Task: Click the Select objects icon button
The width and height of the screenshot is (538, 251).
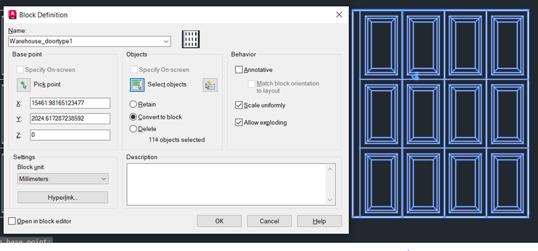Action: coord(137,85)
